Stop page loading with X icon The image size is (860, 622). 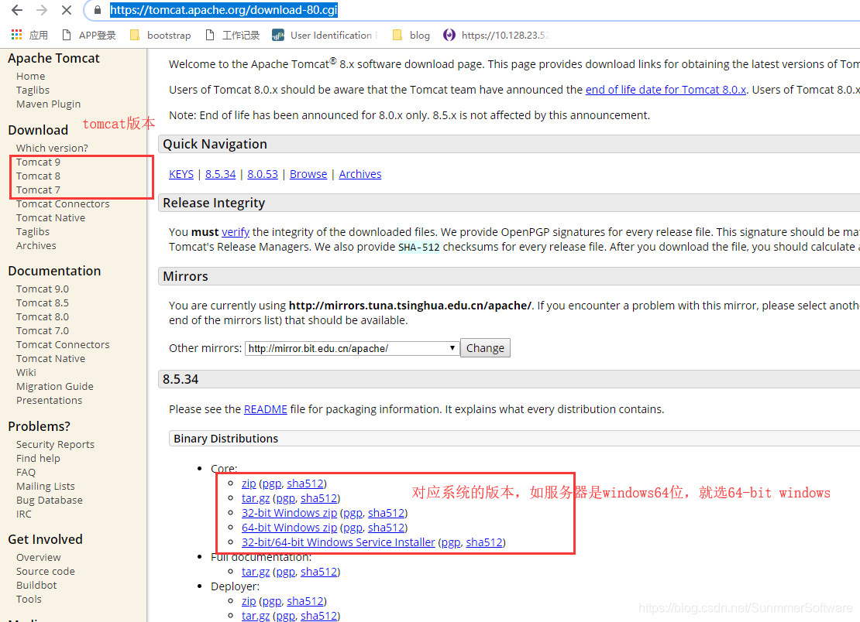tap(66, 10)
